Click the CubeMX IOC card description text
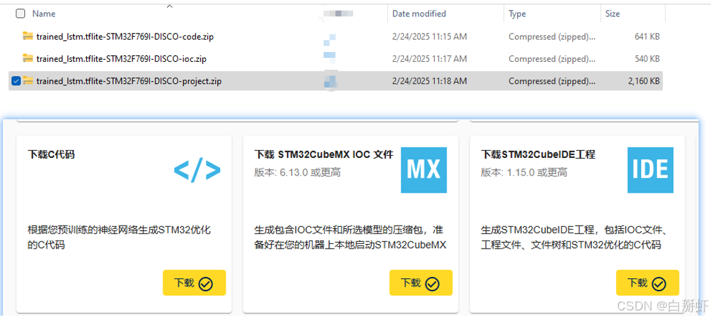 pyautogui.click(x=351, y=237)
